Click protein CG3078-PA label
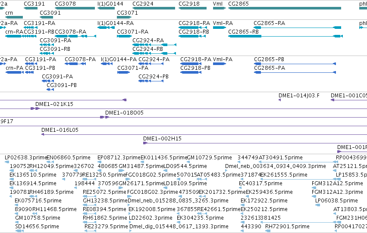Image resolution: width=367 pixels, height=233 pixels. 80,59
